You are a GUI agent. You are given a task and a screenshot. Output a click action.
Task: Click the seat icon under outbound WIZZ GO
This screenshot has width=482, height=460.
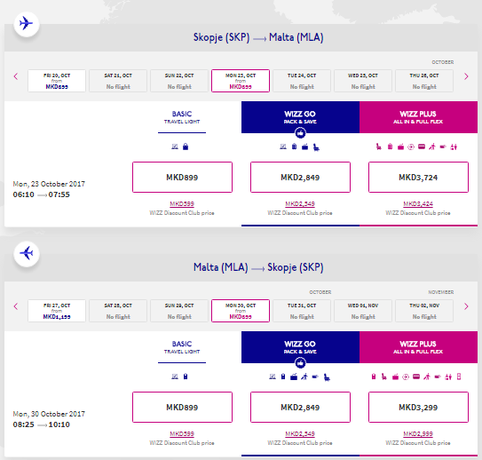click(316, 147)
